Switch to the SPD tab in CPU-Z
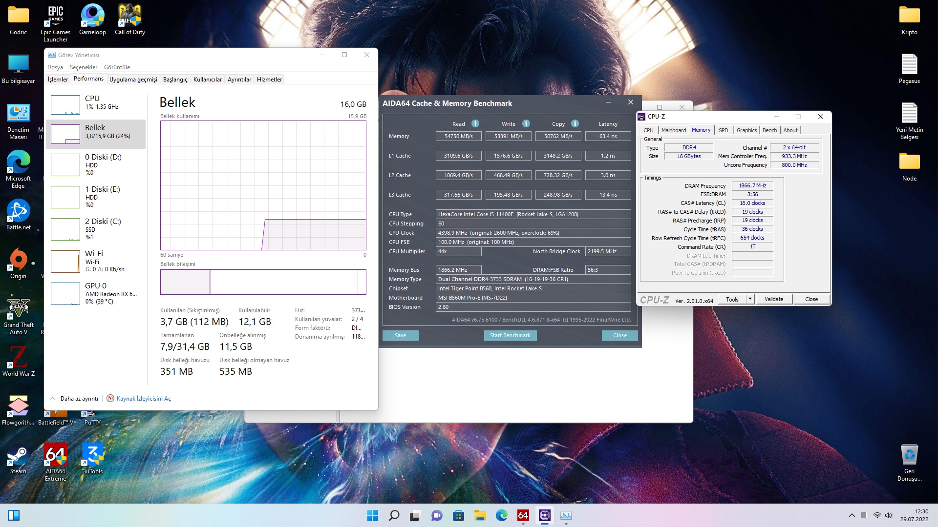 point(723,130)
